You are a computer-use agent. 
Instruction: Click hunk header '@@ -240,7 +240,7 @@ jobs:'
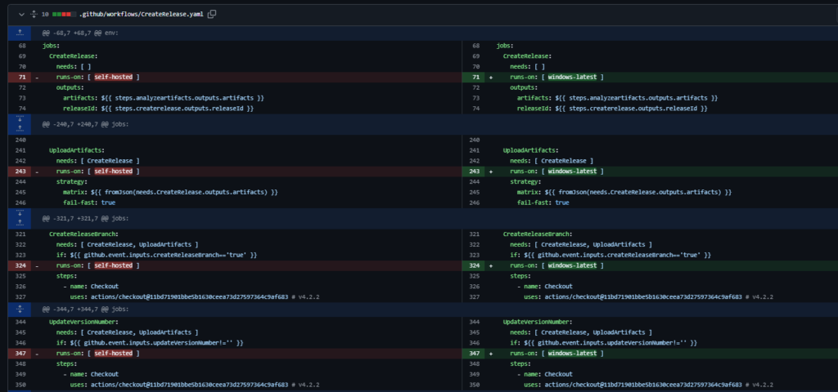click(x=85, y=124)
